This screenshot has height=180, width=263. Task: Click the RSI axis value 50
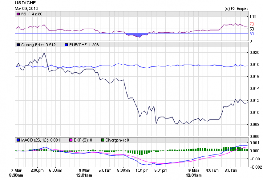252,29
